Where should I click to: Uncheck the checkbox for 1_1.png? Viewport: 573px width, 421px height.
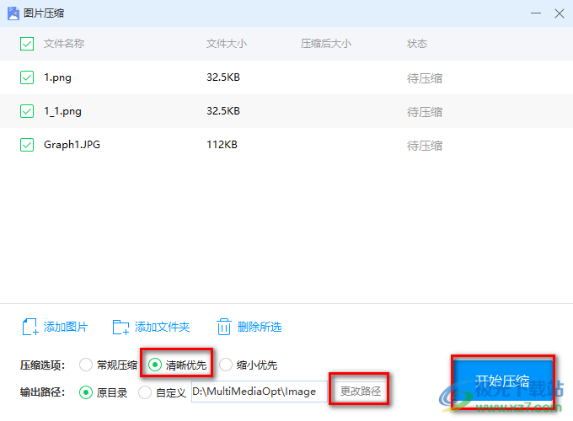tap(27, 111)
